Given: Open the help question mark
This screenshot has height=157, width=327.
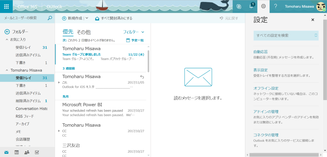Looking at the screenshot, I should tap(276, 6).
